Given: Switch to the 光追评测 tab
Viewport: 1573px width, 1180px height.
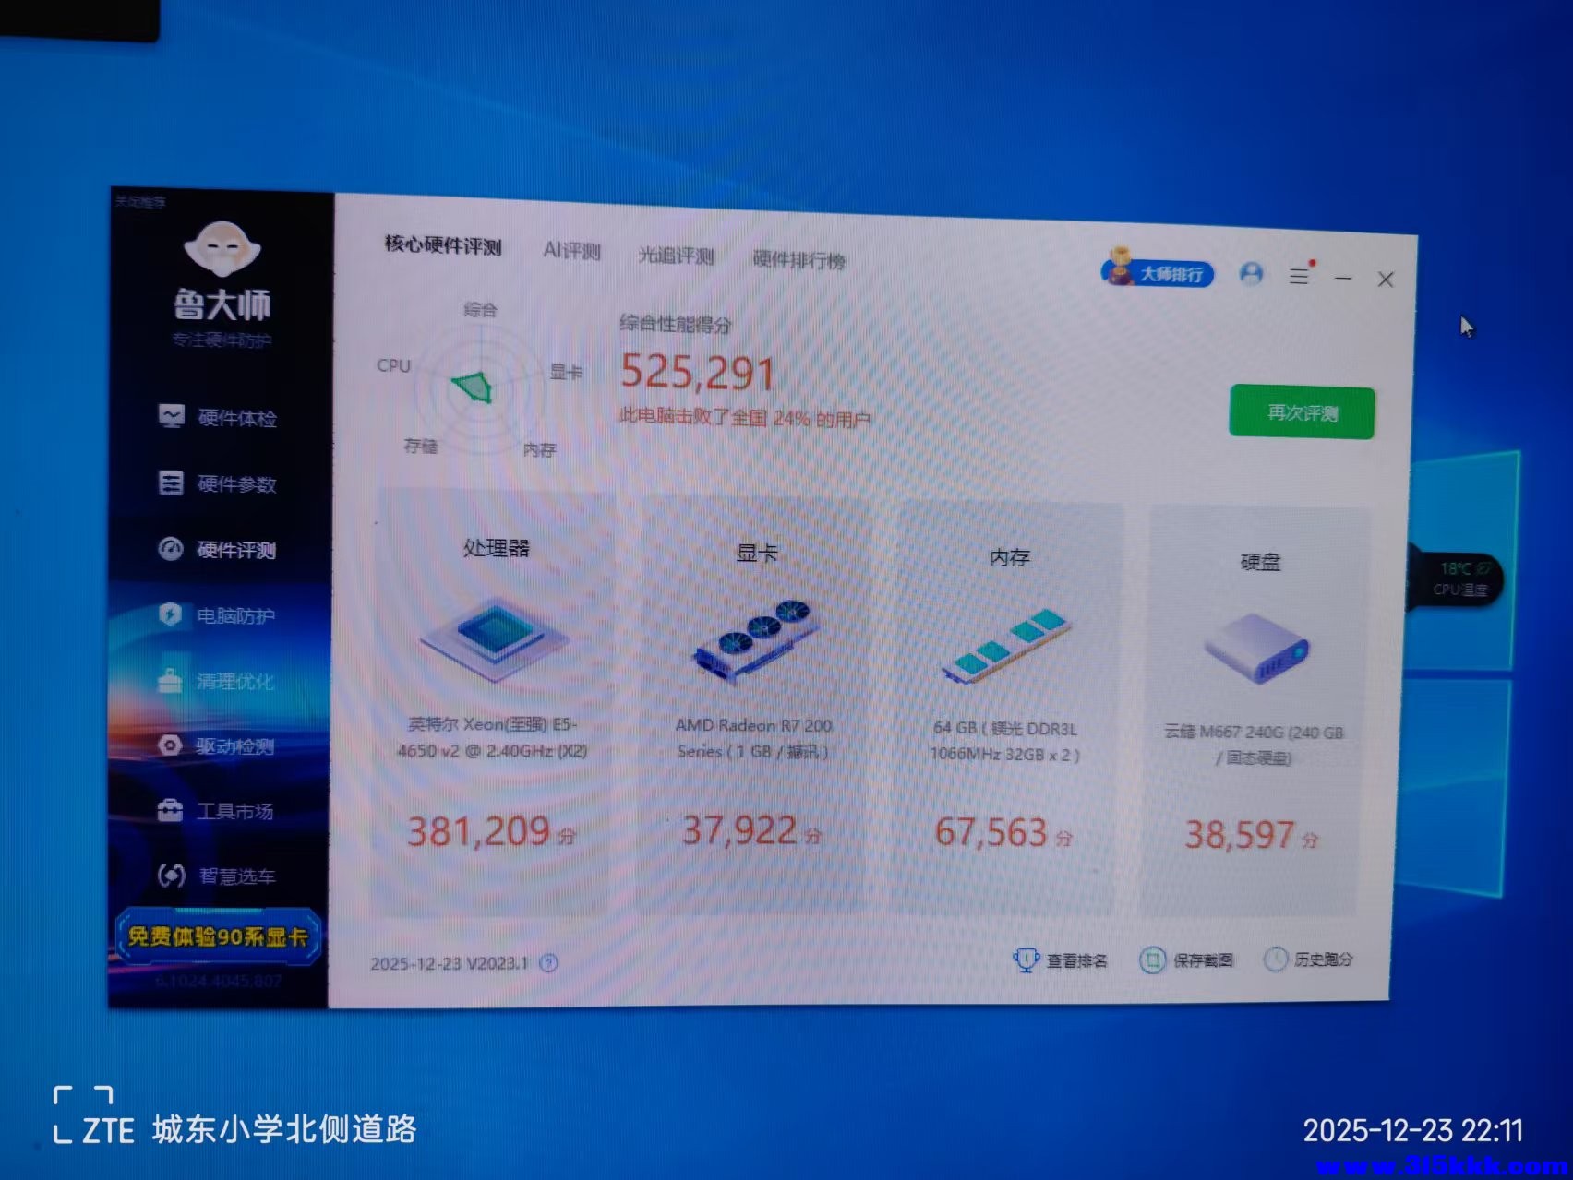Looking at the screenshot, I should coord(676,256).
